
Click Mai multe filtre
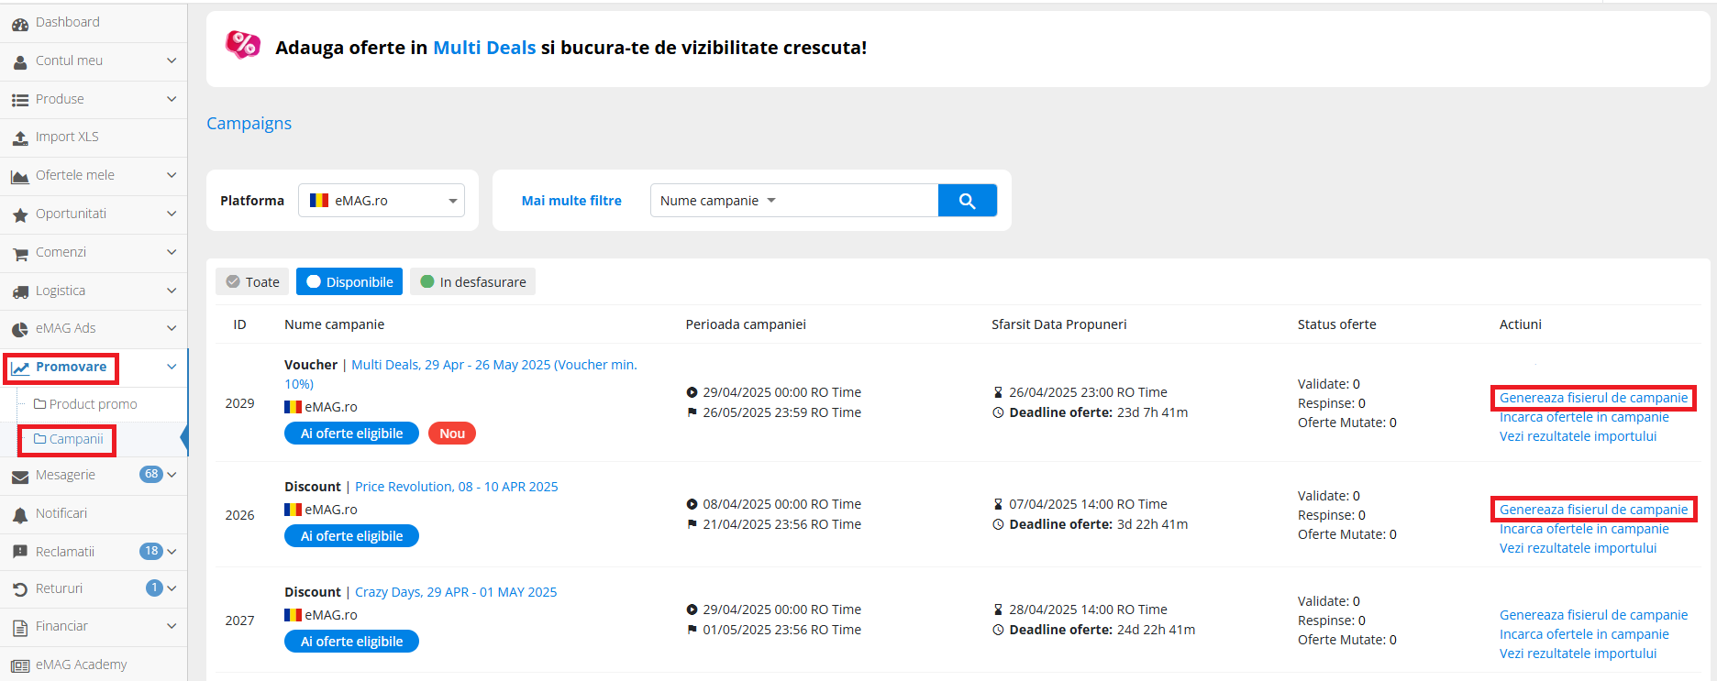[571, 201]
